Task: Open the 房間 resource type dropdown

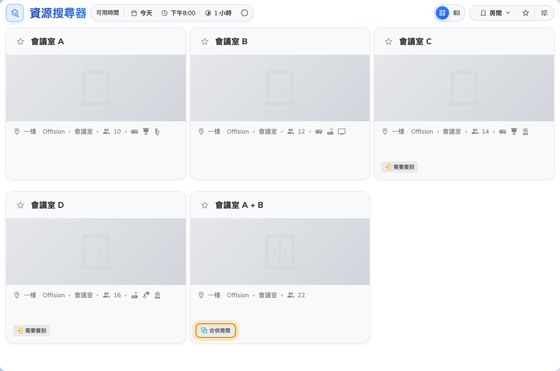Action: [x=495, y=13]
